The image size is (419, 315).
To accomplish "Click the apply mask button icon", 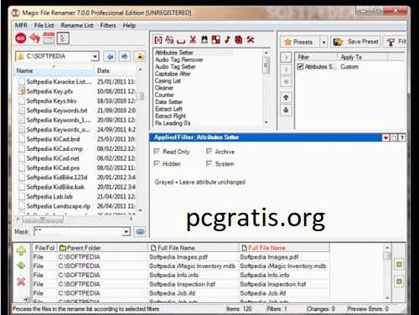I will tap(140, 231).
